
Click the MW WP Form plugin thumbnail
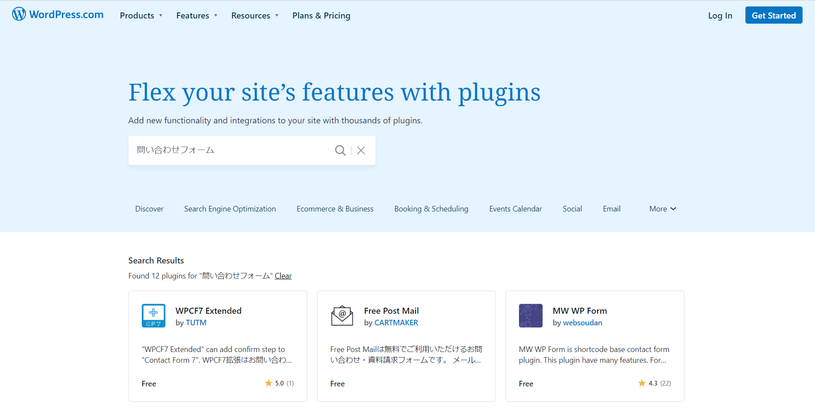pos(531,316)
